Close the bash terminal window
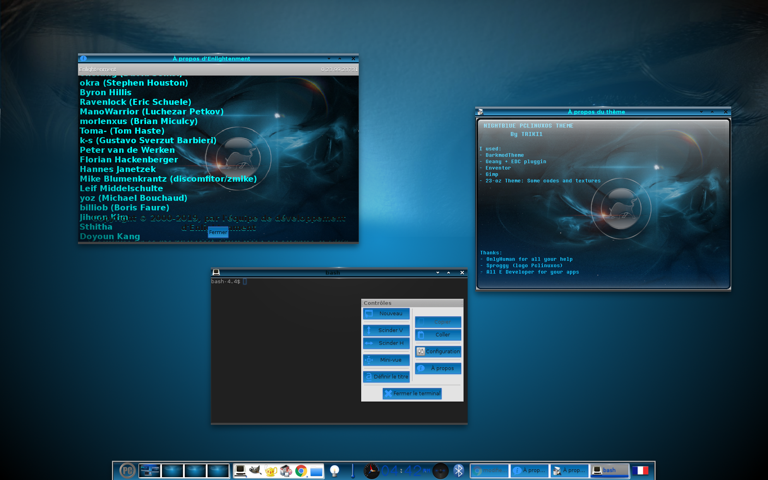Image resolution: width=768 pixels, height=480 pixels. [462, 272]
